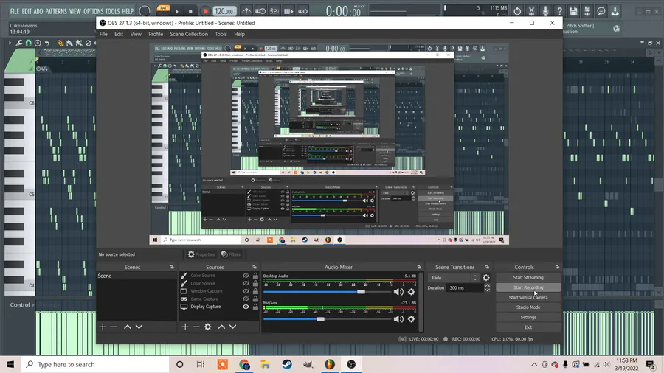Remove scene with minus icon

[114, 327]
